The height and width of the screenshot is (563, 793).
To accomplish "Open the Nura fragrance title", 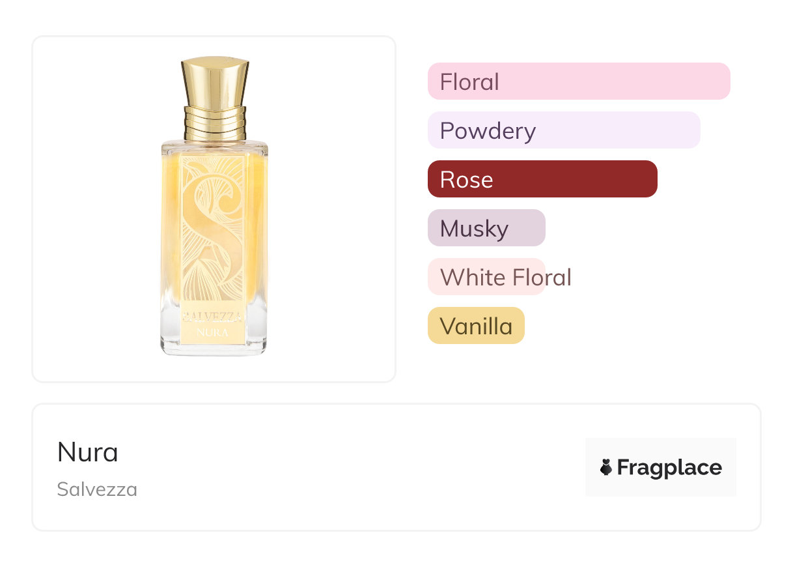I will 88,452.
